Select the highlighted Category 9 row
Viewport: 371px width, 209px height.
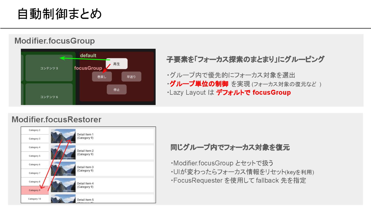tap(35, 190)
